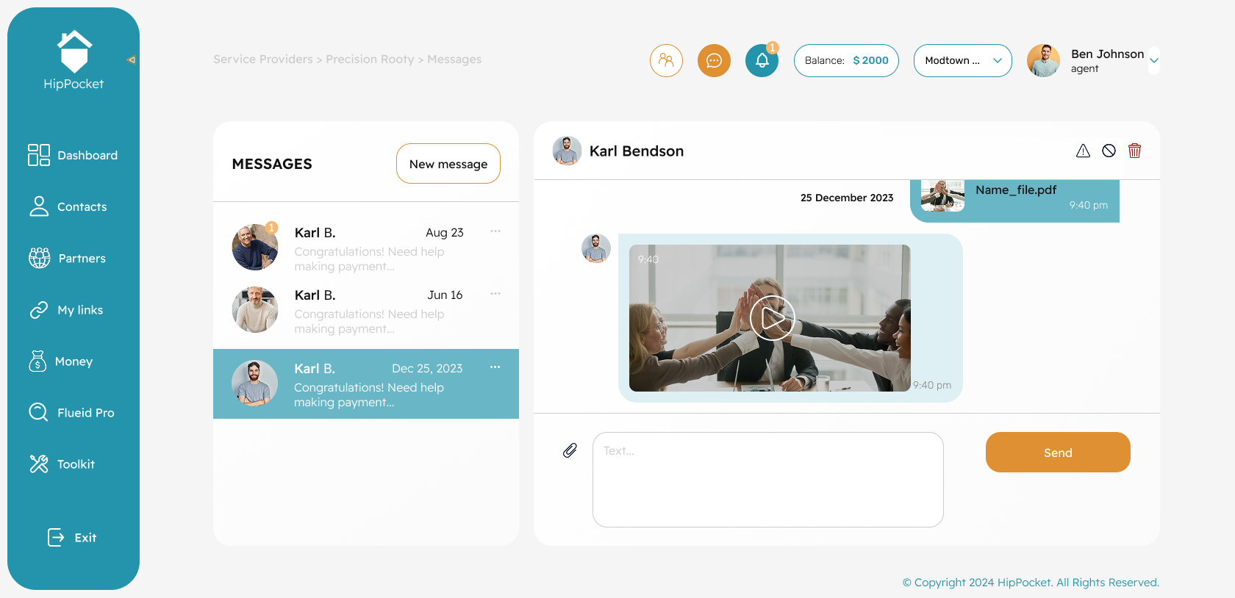Start a New message
This screenshot has height=598, width=1235.
coord(448,164)
